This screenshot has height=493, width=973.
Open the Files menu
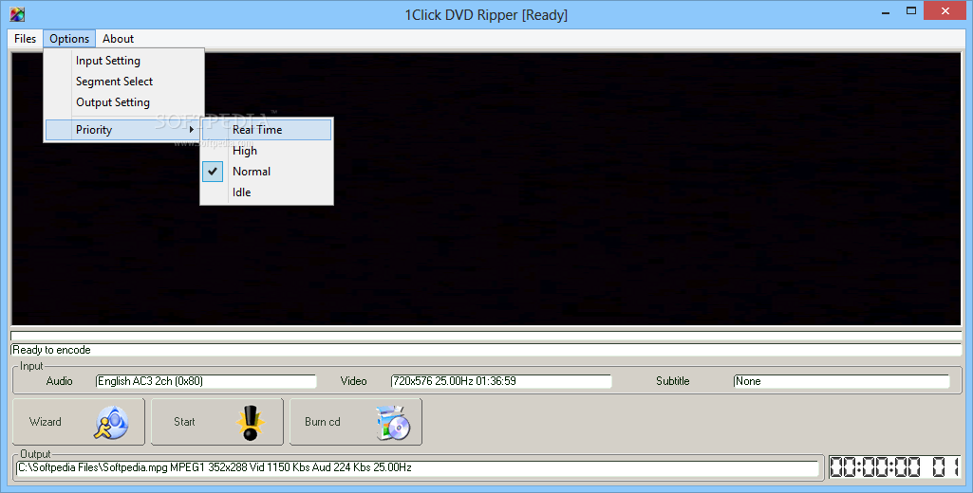(26, 39)
